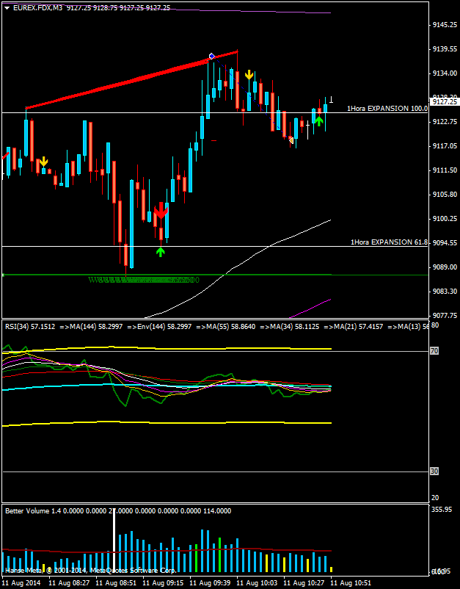This screenshot has height=589, width=460.
Task: Select small peach arrow marker at recent swing low
Action: pos(291,140)
